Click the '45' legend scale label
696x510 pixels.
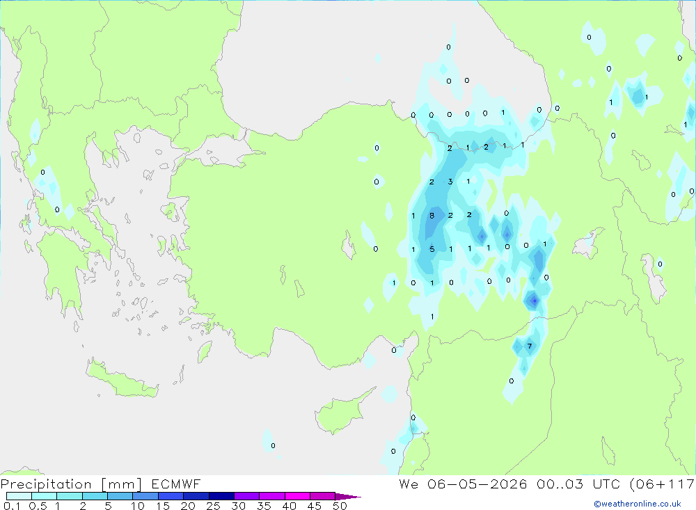coord(315,506)
